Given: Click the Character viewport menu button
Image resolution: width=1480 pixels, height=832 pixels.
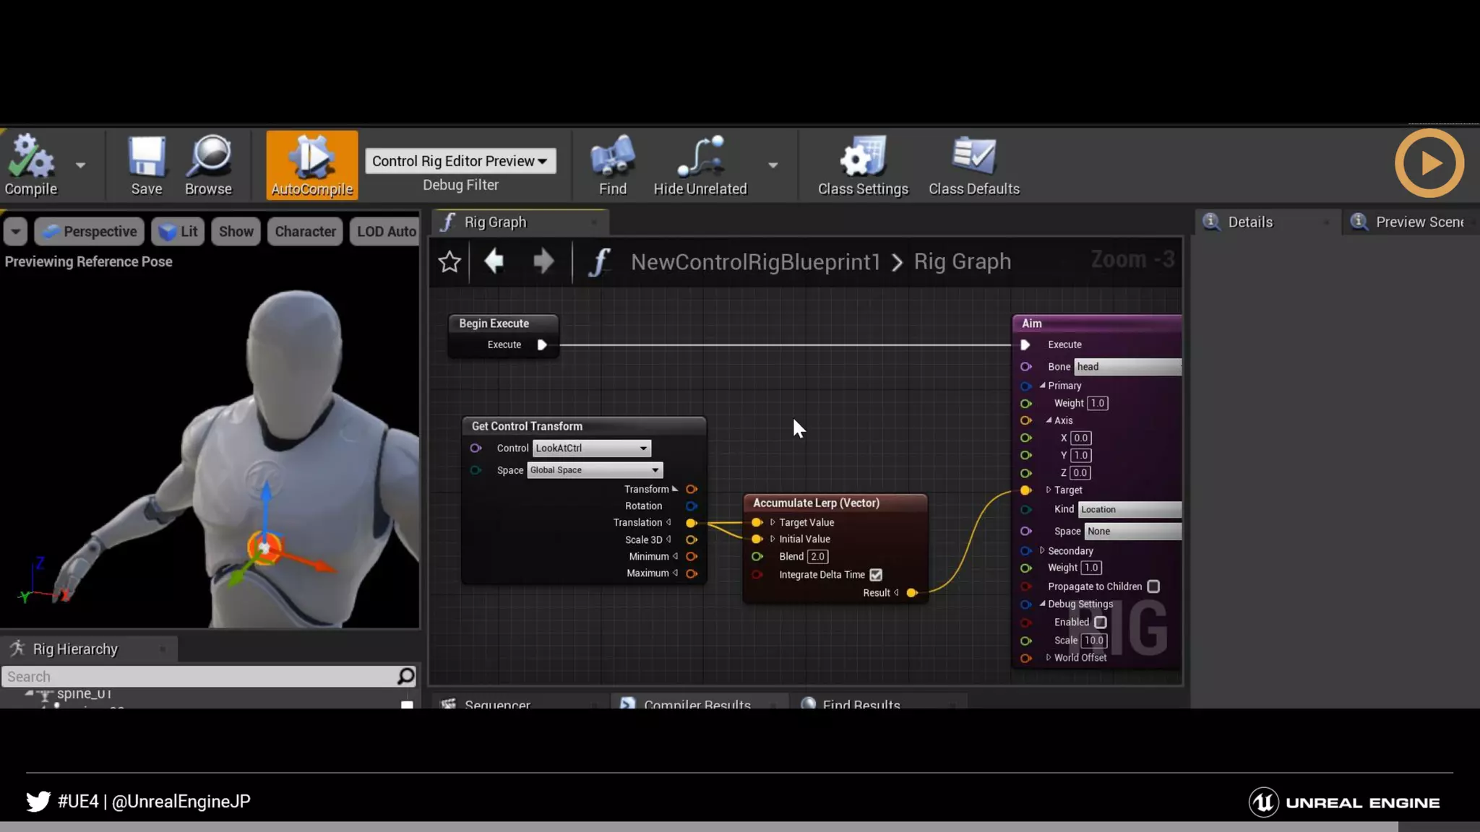Looking at the screenshot, I should coord(305,232).
